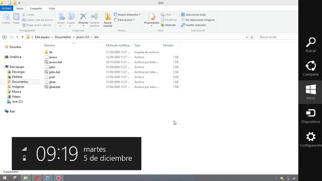Open the recent locations dropdown arrow
Image resolution: width=322 pixels, height=181 pixels.
[x=17, y=37]
